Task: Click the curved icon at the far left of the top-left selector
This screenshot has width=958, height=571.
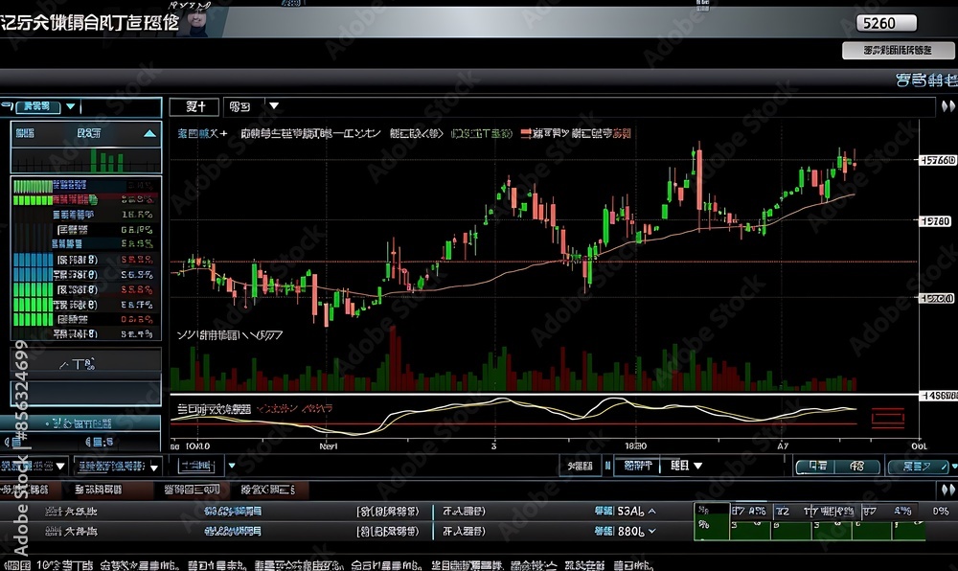Action: (7, 106)
